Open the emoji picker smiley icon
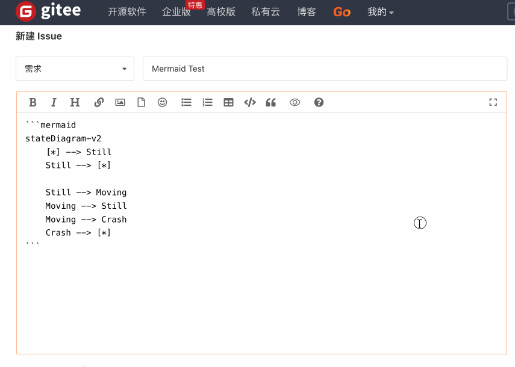This screenshot has width=515, height=367. click(162, 102)
